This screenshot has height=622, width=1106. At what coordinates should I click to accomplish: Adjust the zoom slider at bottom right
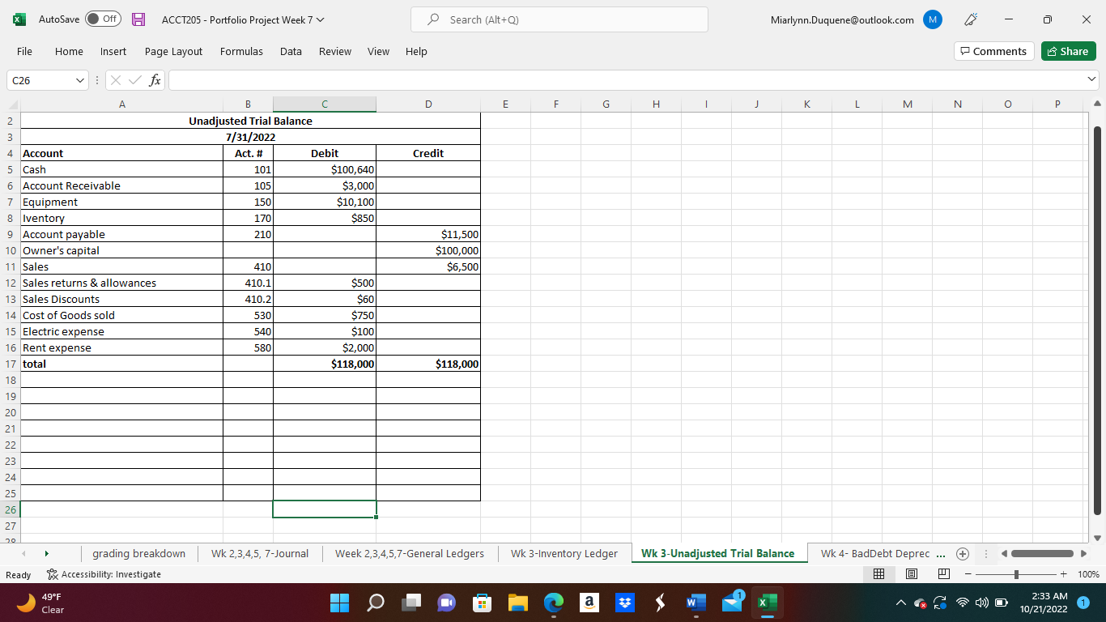point(1016,573)
